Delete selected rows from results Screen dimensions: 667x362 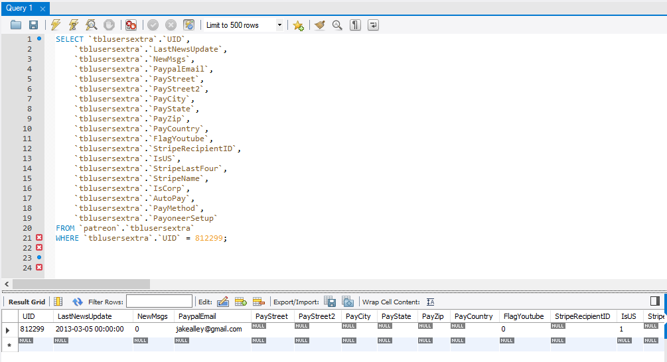pyautogui.click(x=259, y=302)
